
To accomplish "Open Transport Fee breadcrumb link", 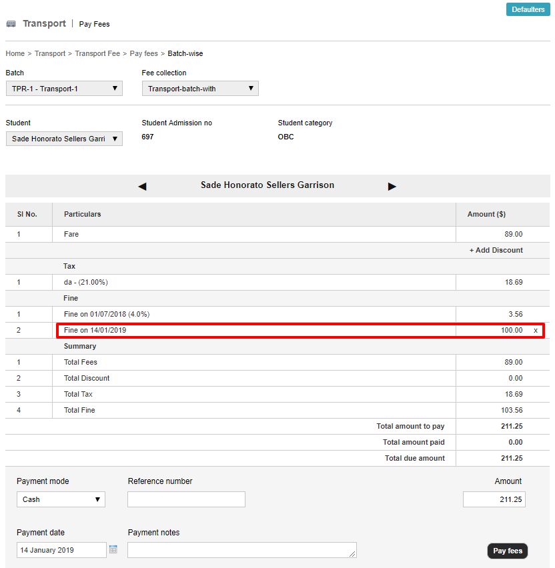I will pyautogui.click(x=97, y=53).
